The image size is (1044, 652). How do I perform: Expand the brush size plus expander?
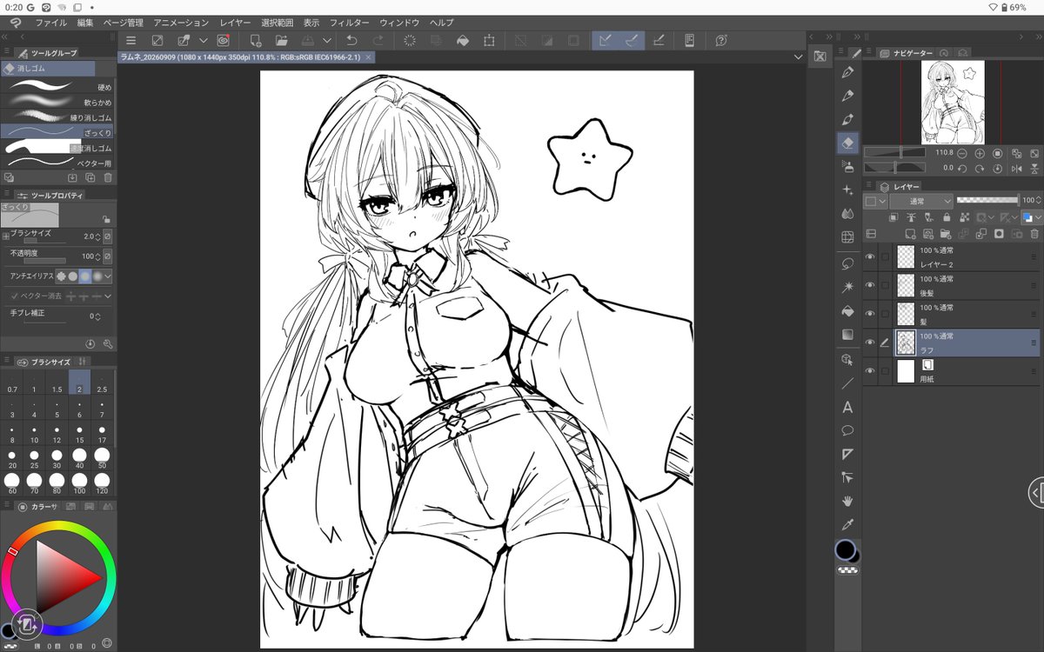point(5,236)
